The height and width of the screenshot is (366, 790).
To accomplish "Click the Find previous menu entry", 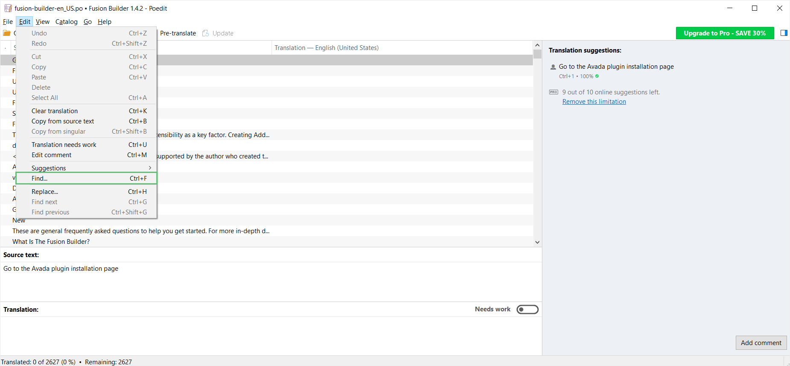I will pyautogui.click(x=86, y=212).
